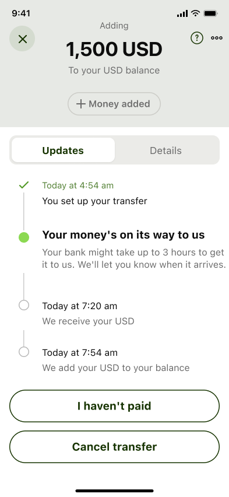Switch to the Details tab

coord(165,150)
